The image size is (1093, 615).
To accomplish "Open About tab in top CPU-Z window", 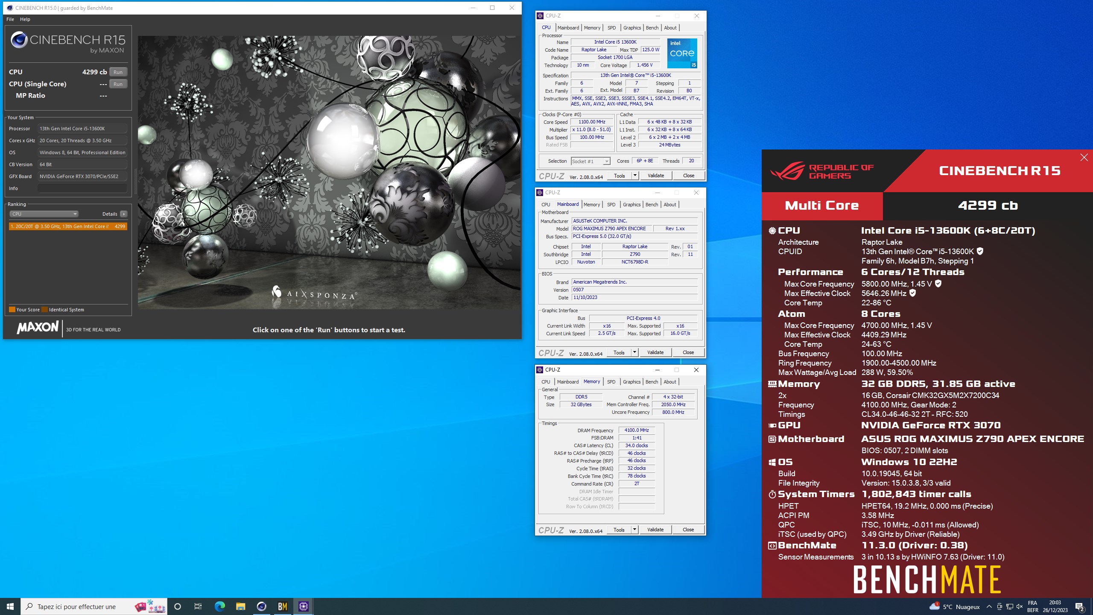I will (670, 28).
